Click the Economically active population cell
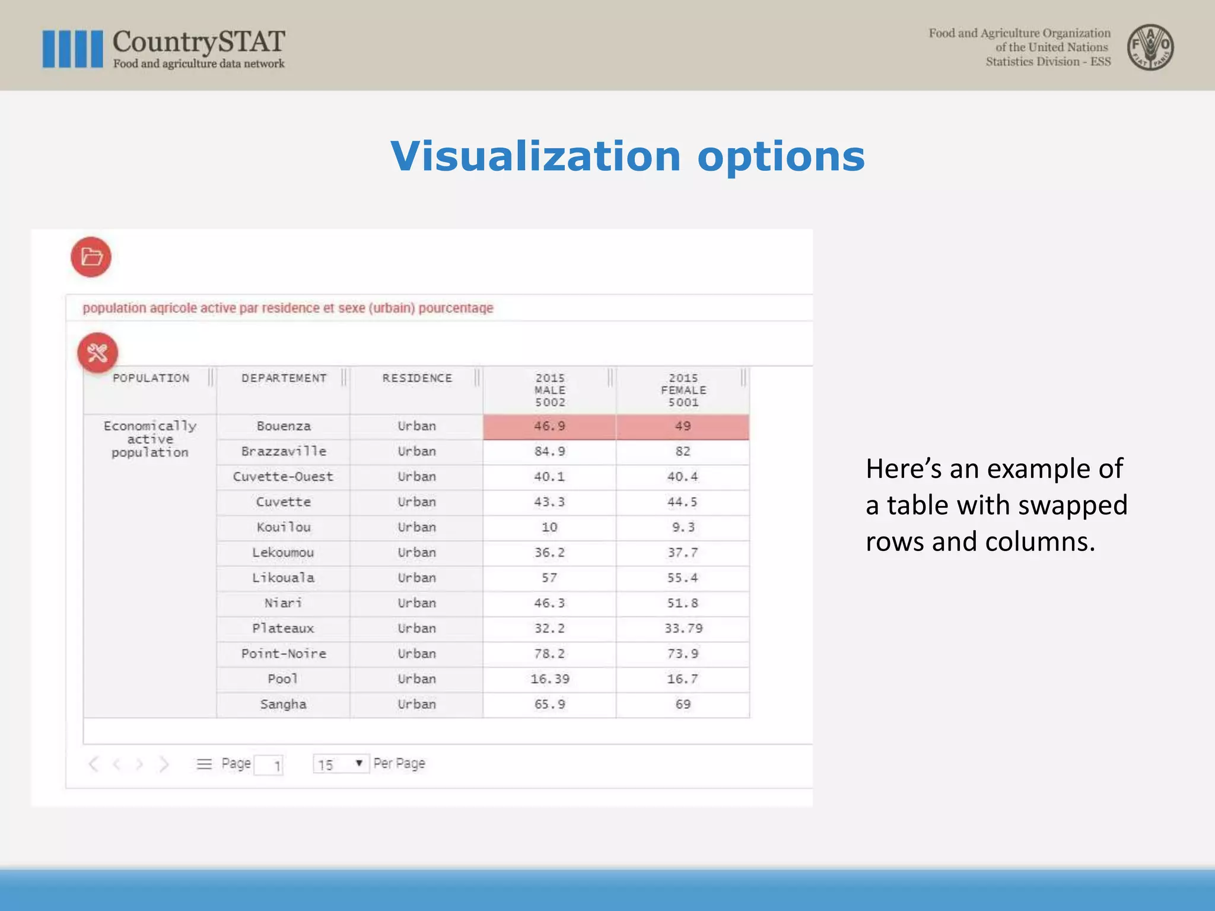 pyautogui.click(x=150, y=439)
